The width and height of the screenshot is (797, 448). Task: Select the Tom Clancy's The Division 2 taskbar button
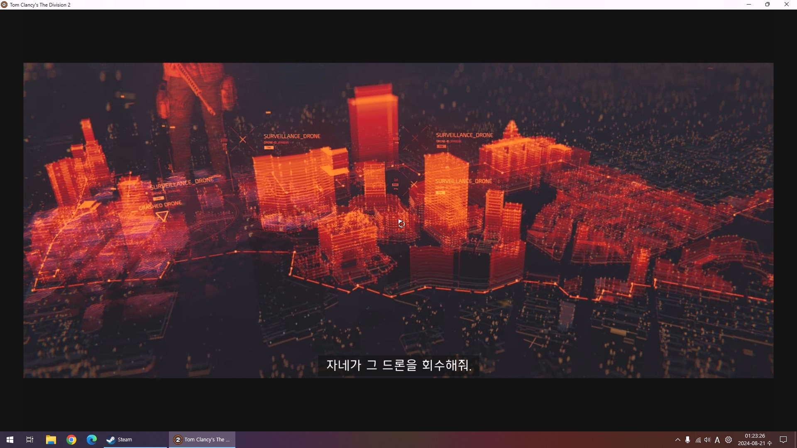(x=202, y=440)
